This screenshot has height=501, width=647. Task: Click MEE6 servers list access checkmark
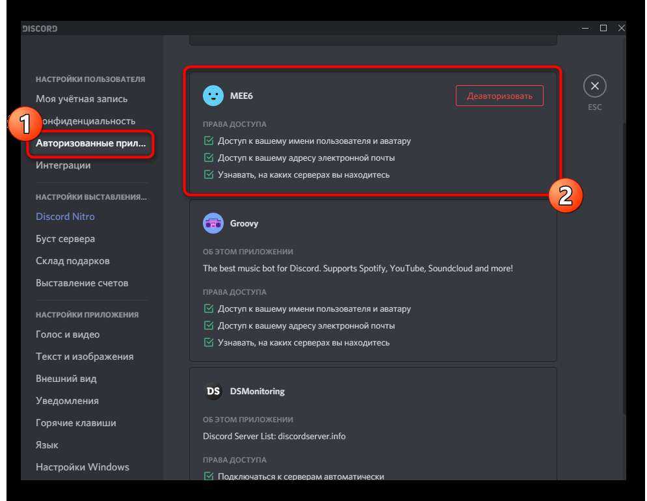click(x=209, y=175)
